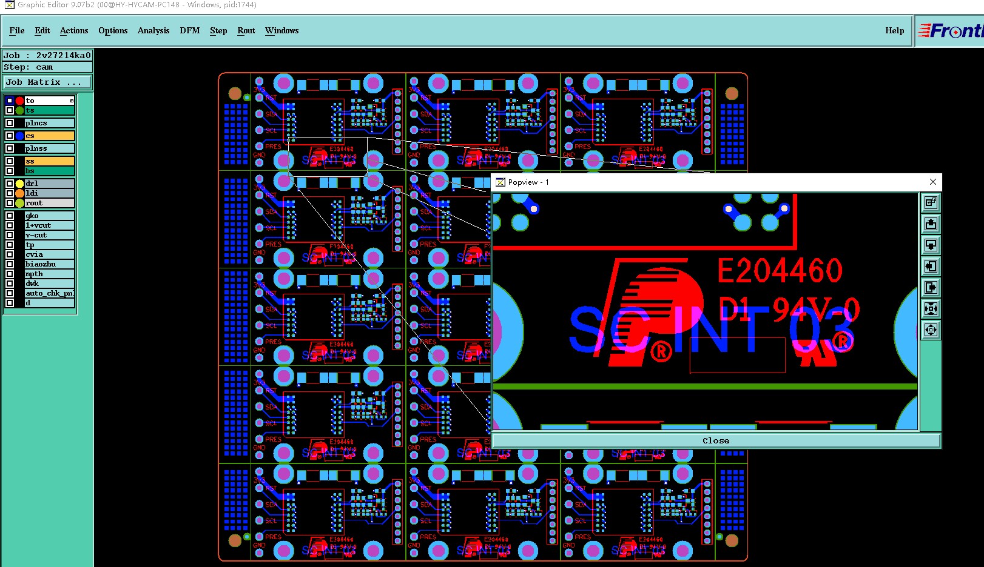The image size is (984, 567).
Task: Pan the Popview up with arrow icon
Action: [x=931, y=224]
